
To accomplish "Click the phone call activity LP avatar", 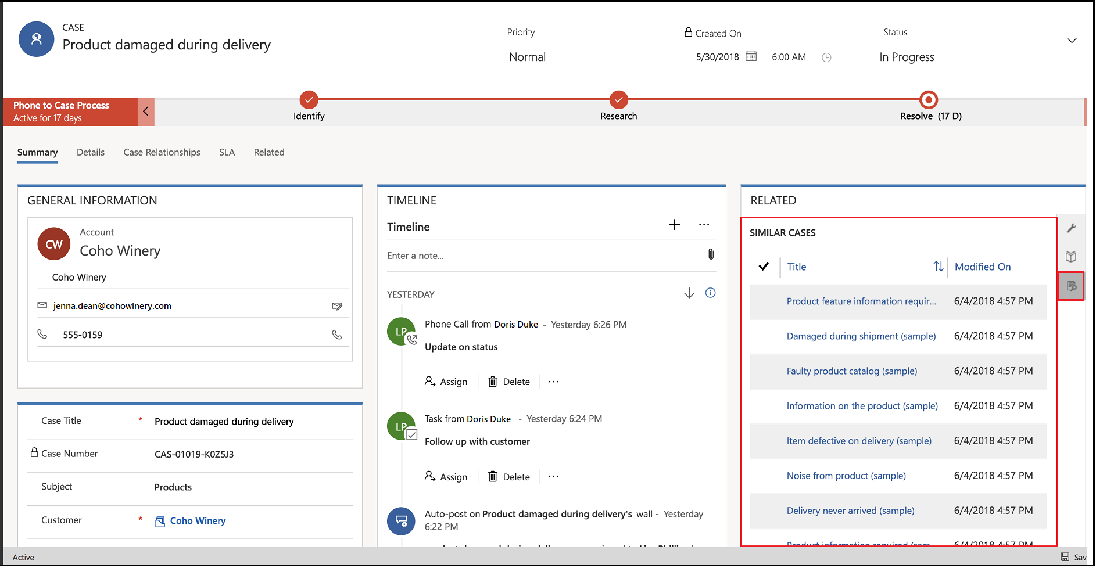I will click(x=401, y=331).
